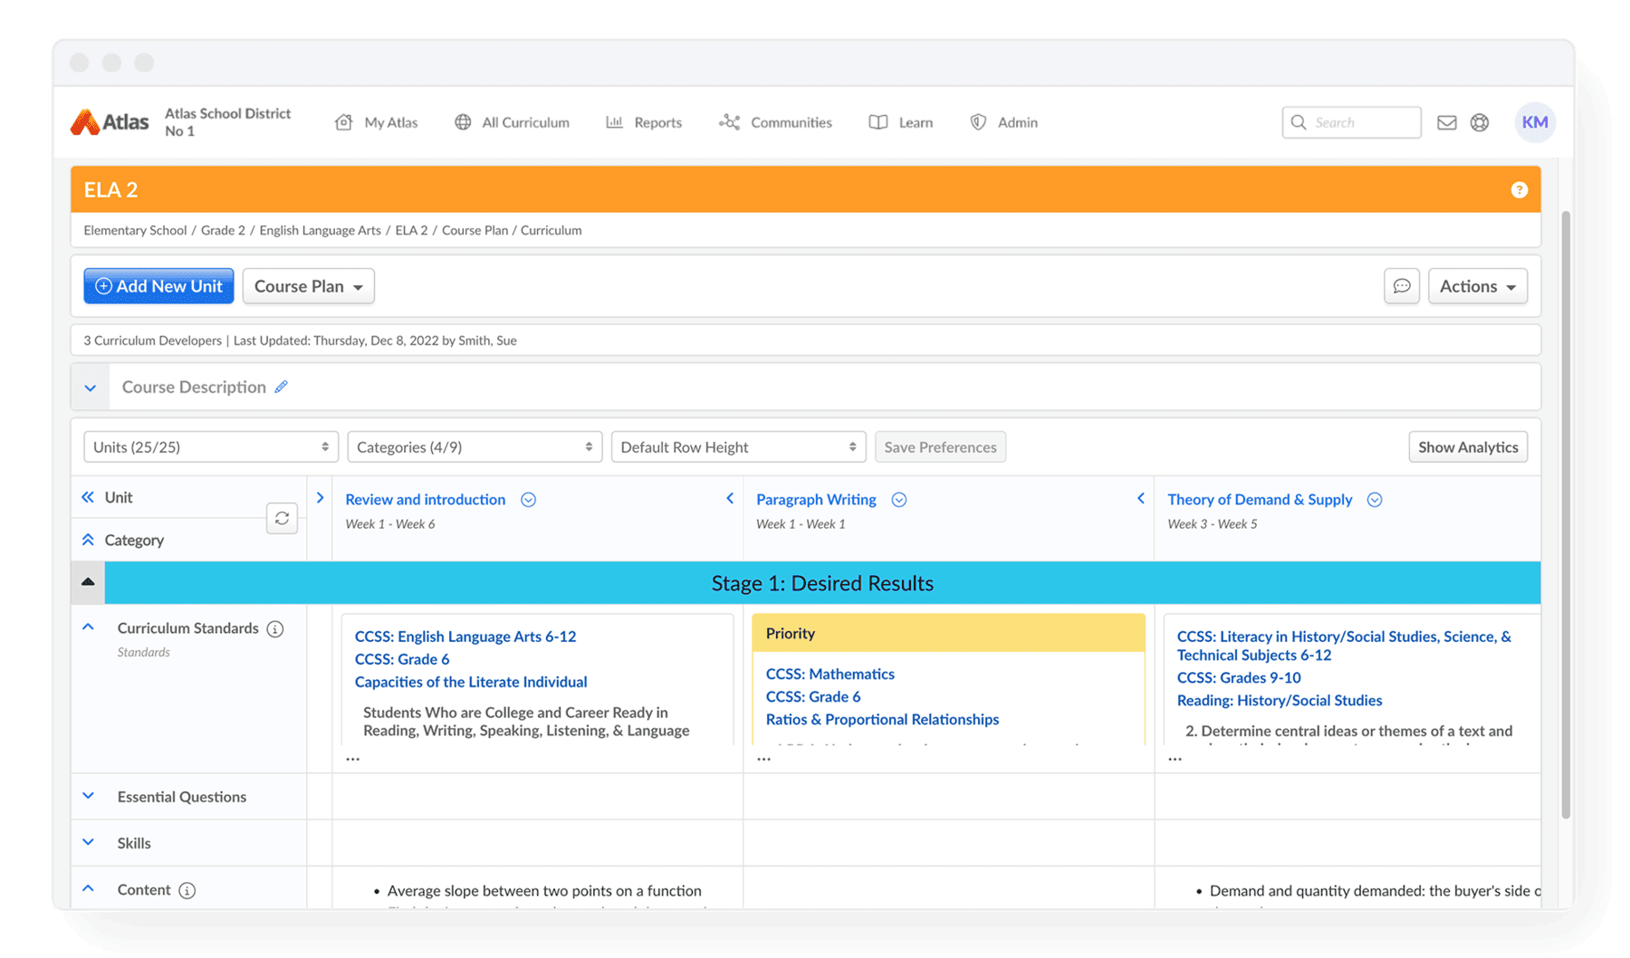Expand the Essential Questions row
The image size is (1630, 958).
click(x=88, y=797)
